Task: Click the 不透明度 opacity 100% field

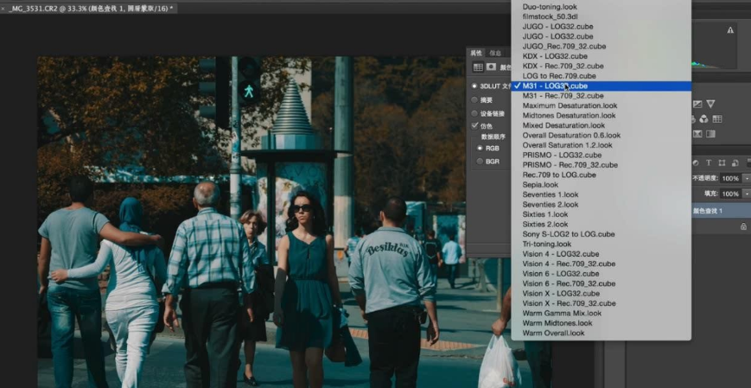Action: coord(730,178)
